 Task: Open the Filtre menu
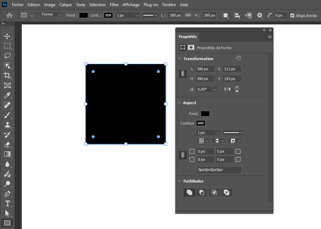(114, 5)
